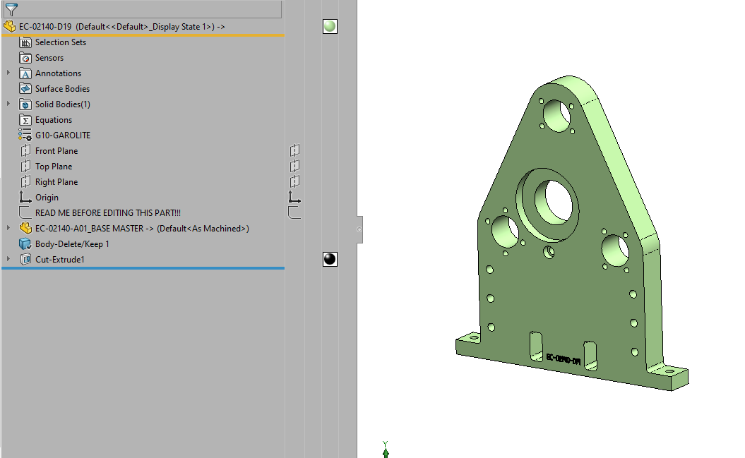The width and height of the screenshot is (745, 458).
Task: Select the Front Plane label
Action: pos(56,151)
